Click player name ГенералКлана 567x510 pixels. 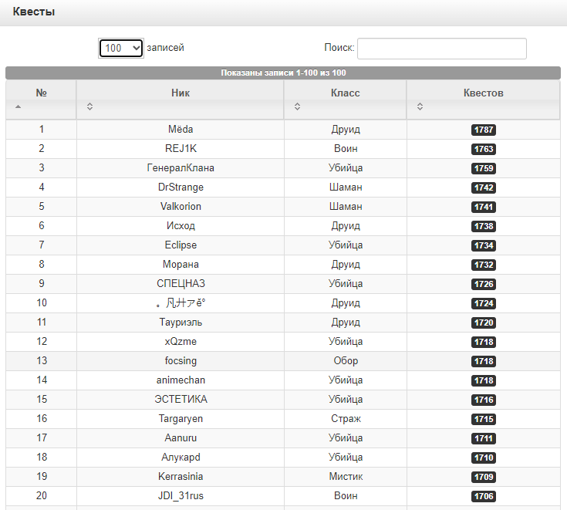coord(181,168)
